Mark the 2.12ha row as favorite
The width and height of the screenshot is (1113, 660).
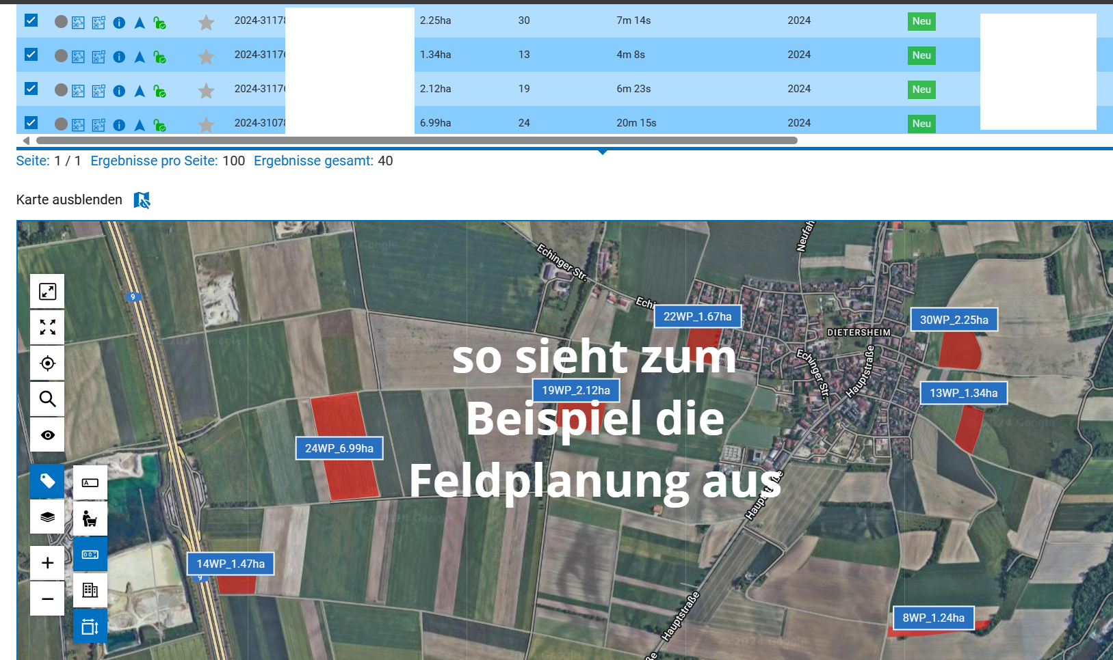pyautogui.click(x=206, y=91)
